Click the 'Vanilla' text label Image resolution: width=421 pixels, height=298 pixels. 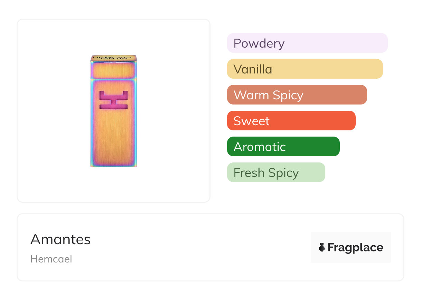(x=253, y=69)
